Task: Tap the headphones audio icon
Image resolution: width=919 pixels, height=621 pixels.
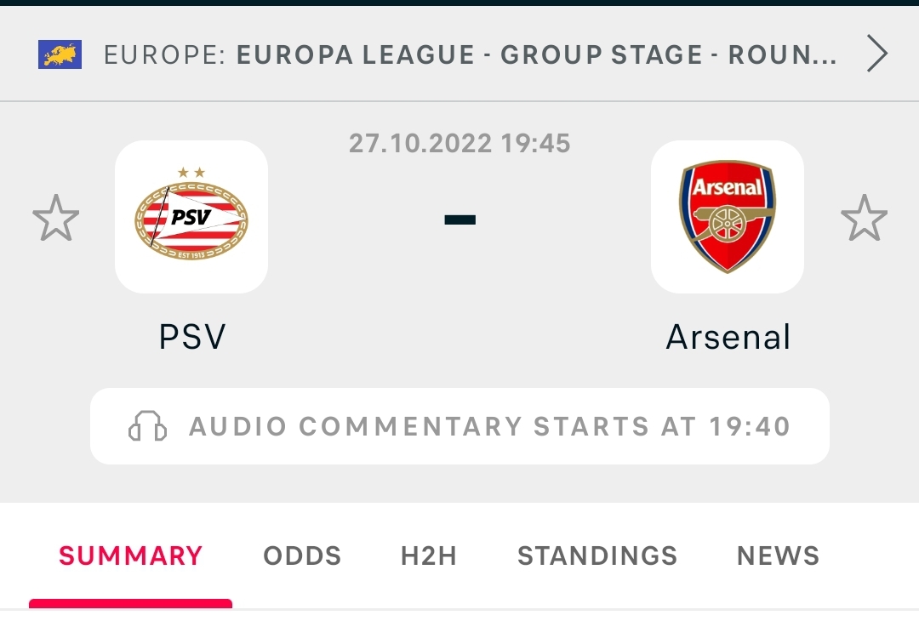Action: click(x=147, y=426)
